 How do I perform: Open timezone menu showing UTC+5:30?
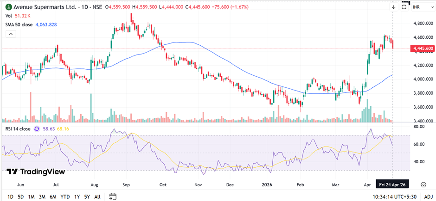click(x=394, y=197)
